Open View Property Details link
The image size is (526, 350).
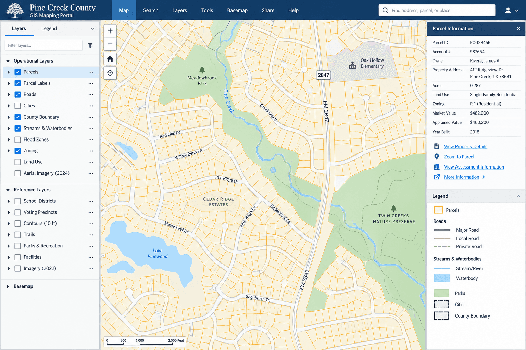(x=466, y=147)
